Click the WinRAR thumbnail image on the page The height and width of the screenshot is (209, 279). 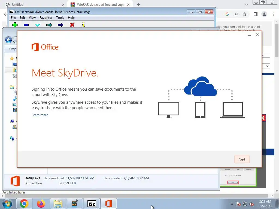pyautogui.click(x=238, y=177)
